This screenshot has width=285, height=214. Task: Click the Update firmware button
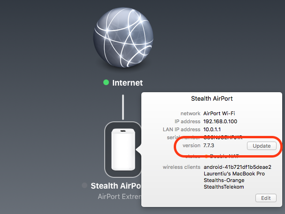pyautogui.click(x=262, y=146)
